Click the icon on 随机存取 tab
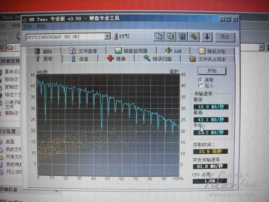Image resolution: width=269 pixels, height=202 pixels. pyautogui.click(x=202, y=51)
